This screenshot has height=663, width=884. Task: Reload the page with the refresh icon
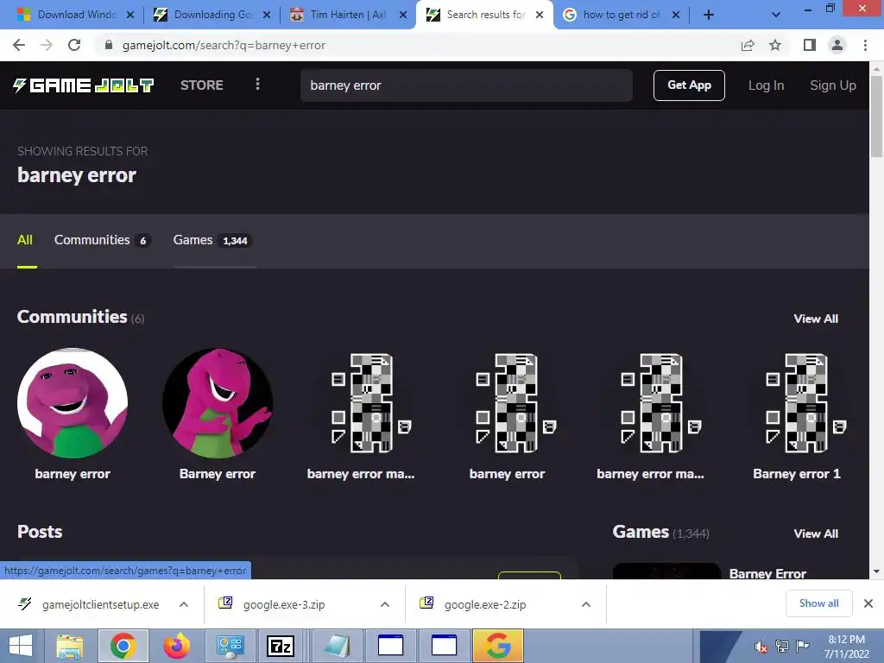coord(74,45)
